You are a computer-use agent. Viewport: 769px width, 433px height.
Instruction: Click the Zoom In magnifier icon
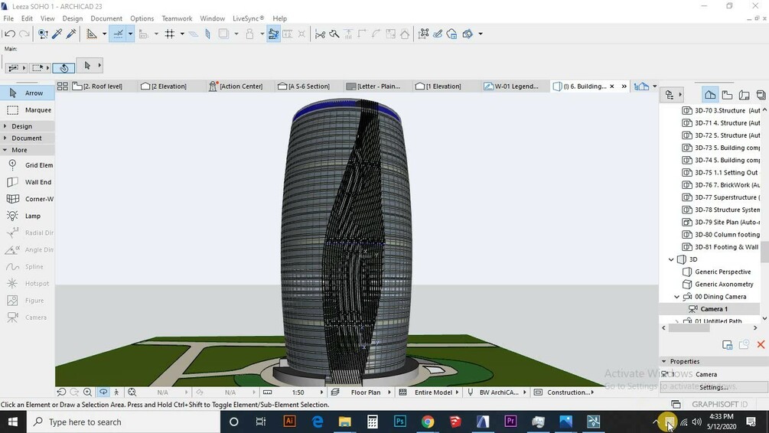[87, 392]
